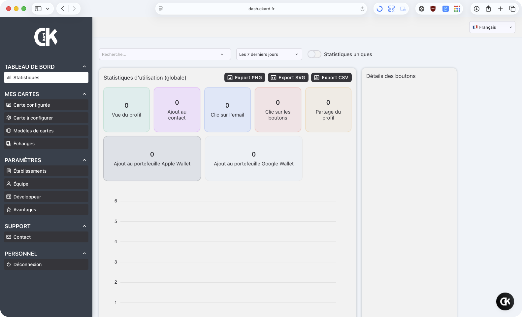
Task: Select the Vue du profil stat card
Action: pos(126,110)
